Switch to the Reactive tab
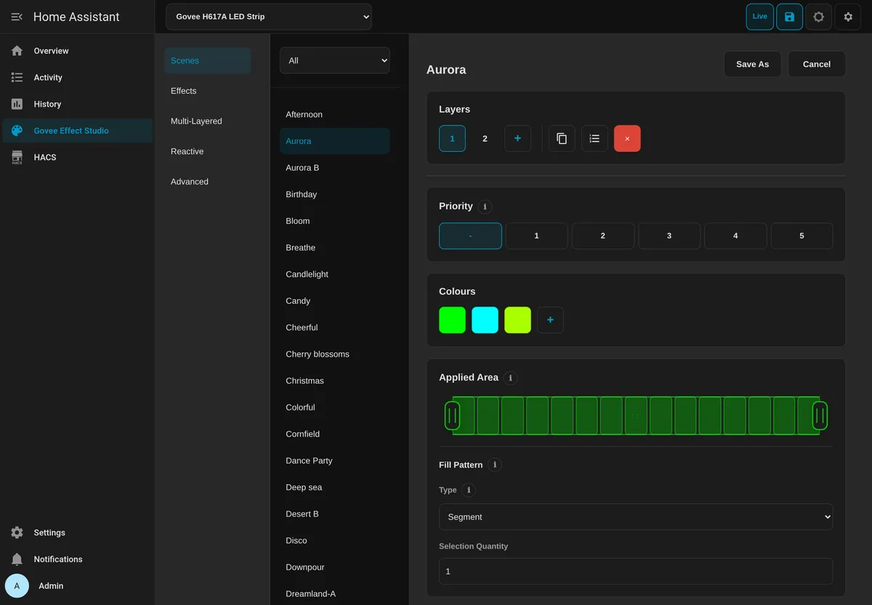 point(208,152)
